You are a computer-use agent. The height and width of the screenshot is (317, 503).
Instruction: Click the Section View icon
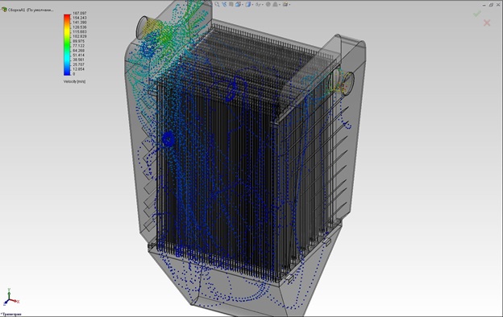point(231,4)
